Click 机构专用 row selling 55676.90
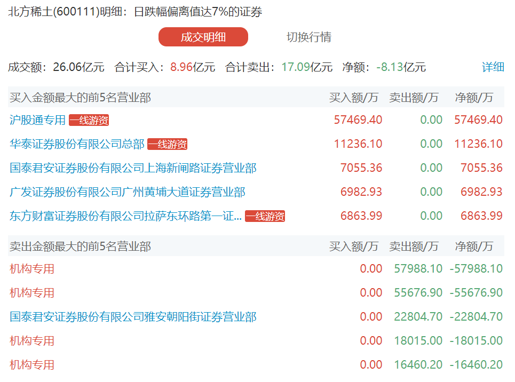Image resolution: width=515 pixels, height=382 pixels. pos(32,293)
